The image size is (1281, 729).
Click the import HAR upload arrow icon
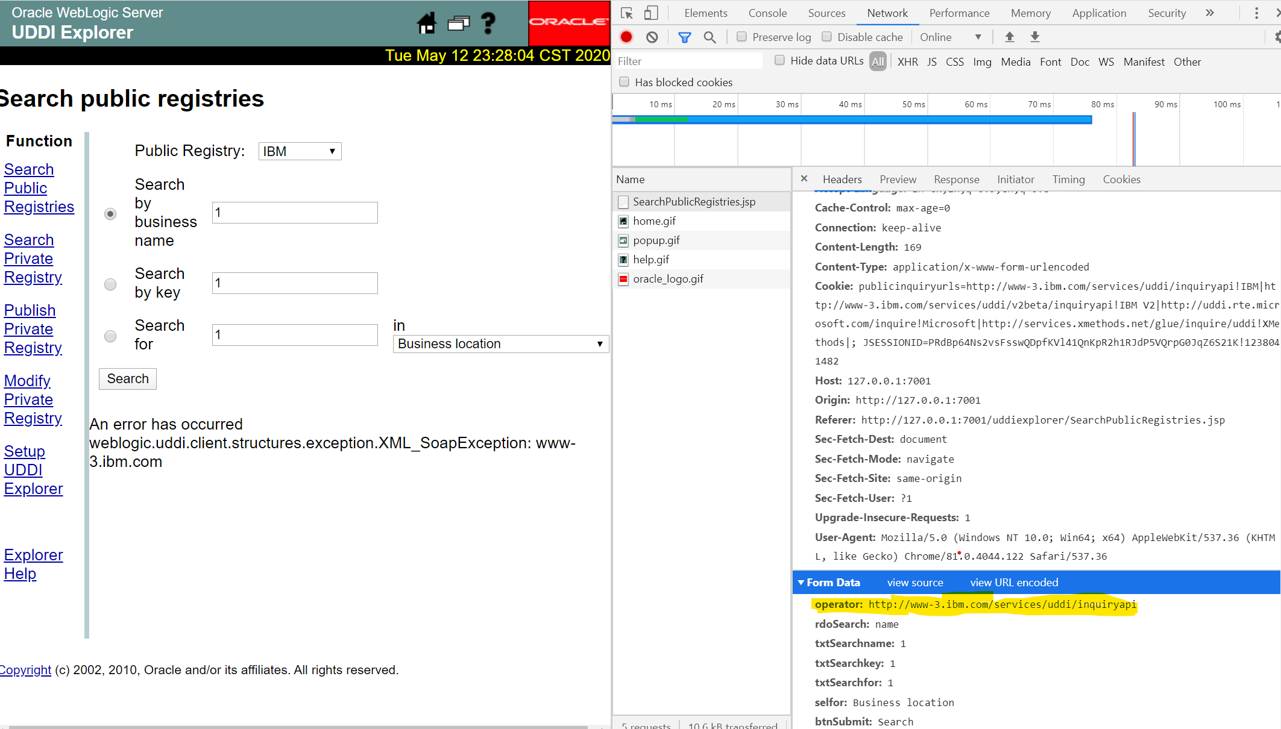pyautogui.click(x=1010, y=37)
